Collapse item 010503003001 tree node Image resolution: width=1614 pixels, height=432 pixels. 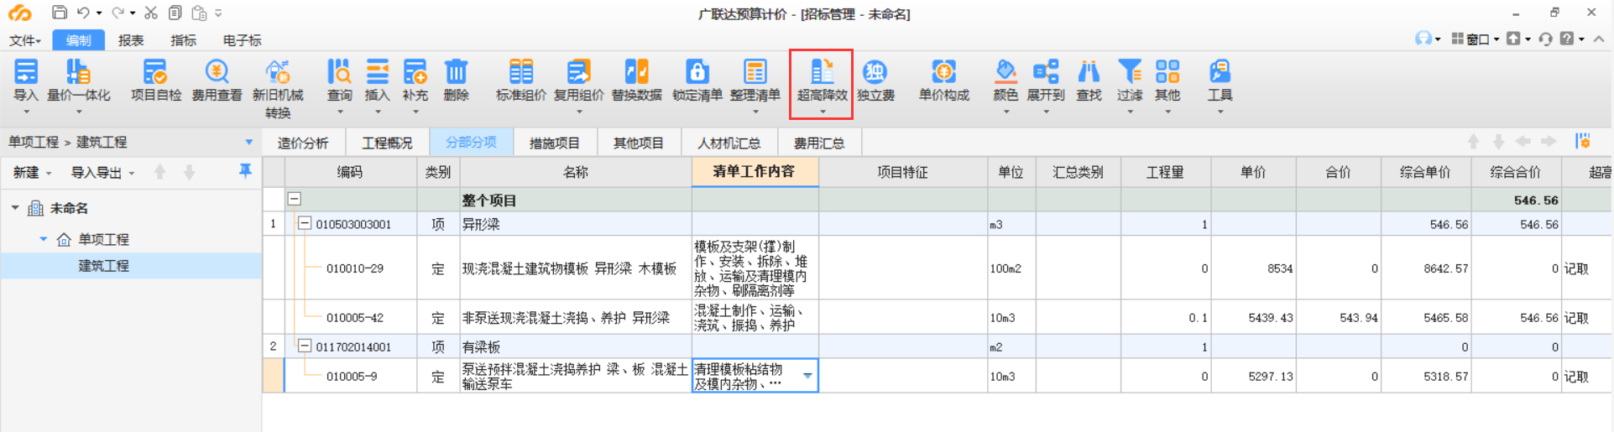305,224
